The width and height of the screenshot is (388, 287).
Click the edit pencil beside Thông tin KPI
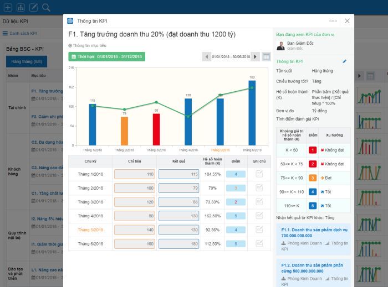pyautogui.click(x=344, y=61)
